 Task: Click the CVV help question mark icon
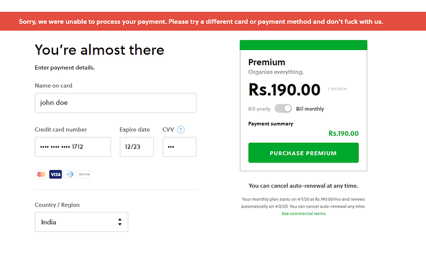(181, 130)
